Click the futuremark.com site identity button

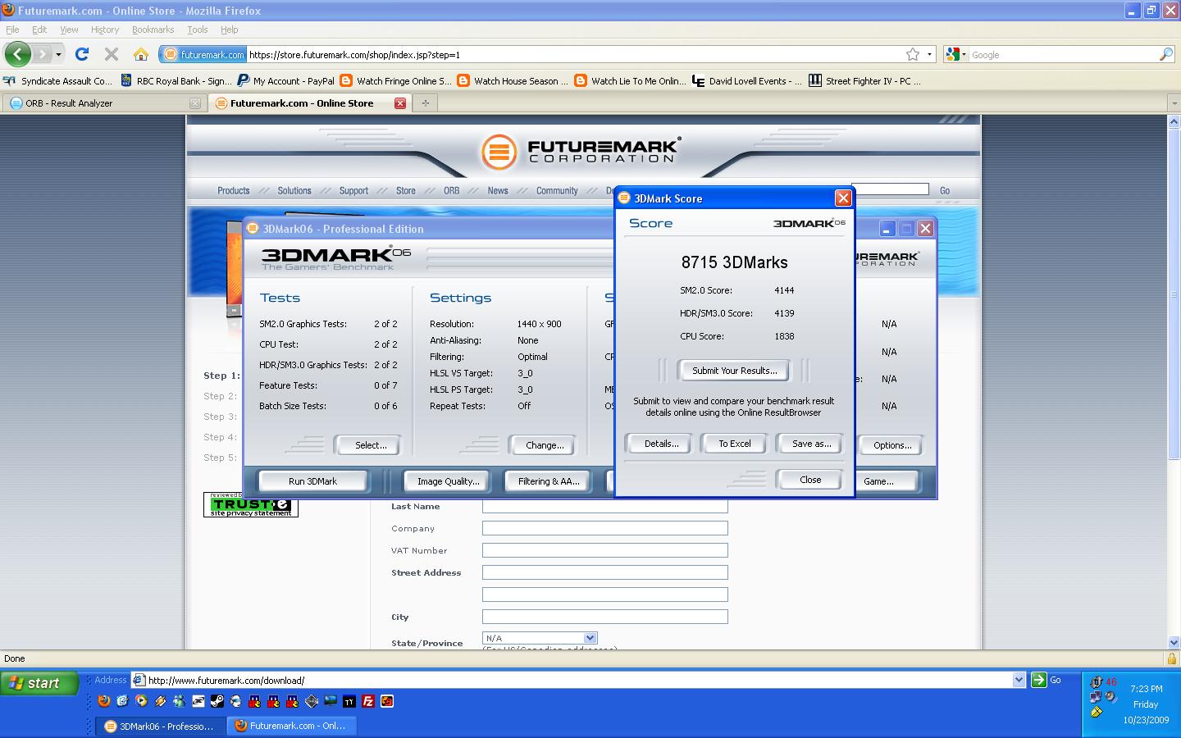203,54
